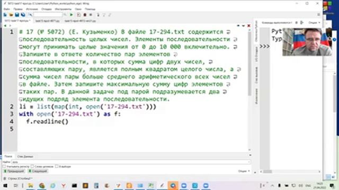Open the toolbar hamburger menu

pyautogui.click(x=319, y=15)
